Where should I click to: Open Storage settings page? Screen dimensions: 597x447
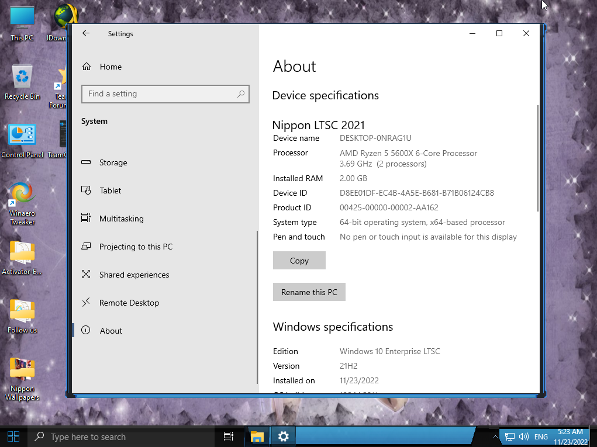point(113,162)
